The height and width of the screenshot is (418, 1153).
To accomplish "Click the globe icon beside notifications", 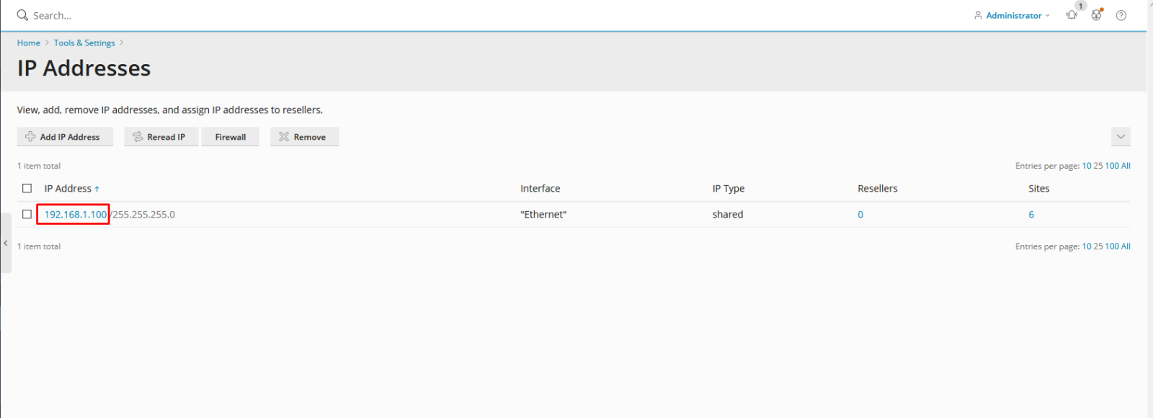I will point(1096,15).
